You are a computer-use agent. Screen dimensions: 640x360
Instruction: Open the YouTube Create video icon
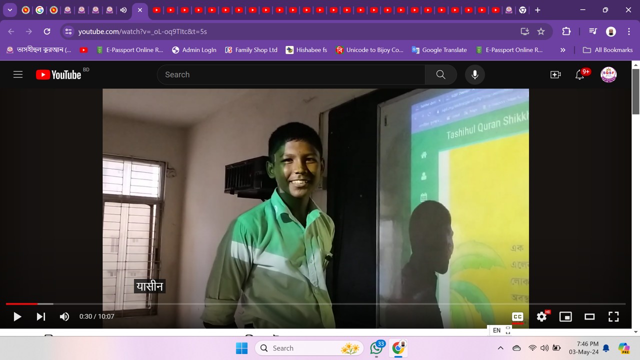pos(555,74)
